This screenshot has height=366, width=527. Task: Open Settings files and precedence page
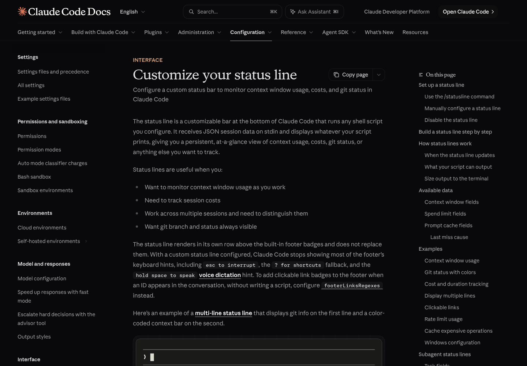[x=53, y=72]
